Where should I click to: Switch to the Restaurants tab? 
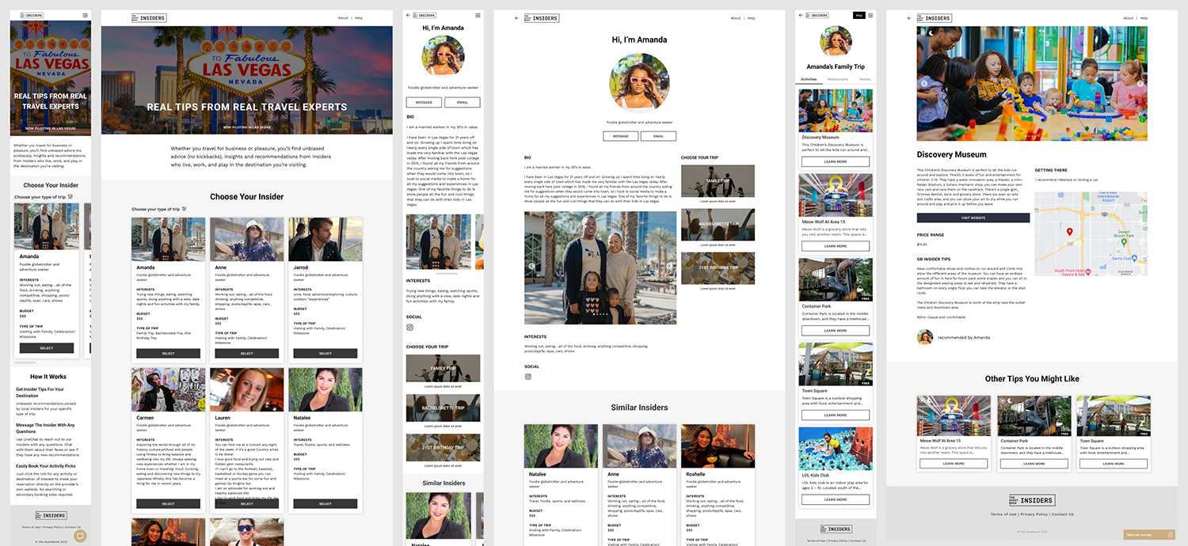pos(838,79)
